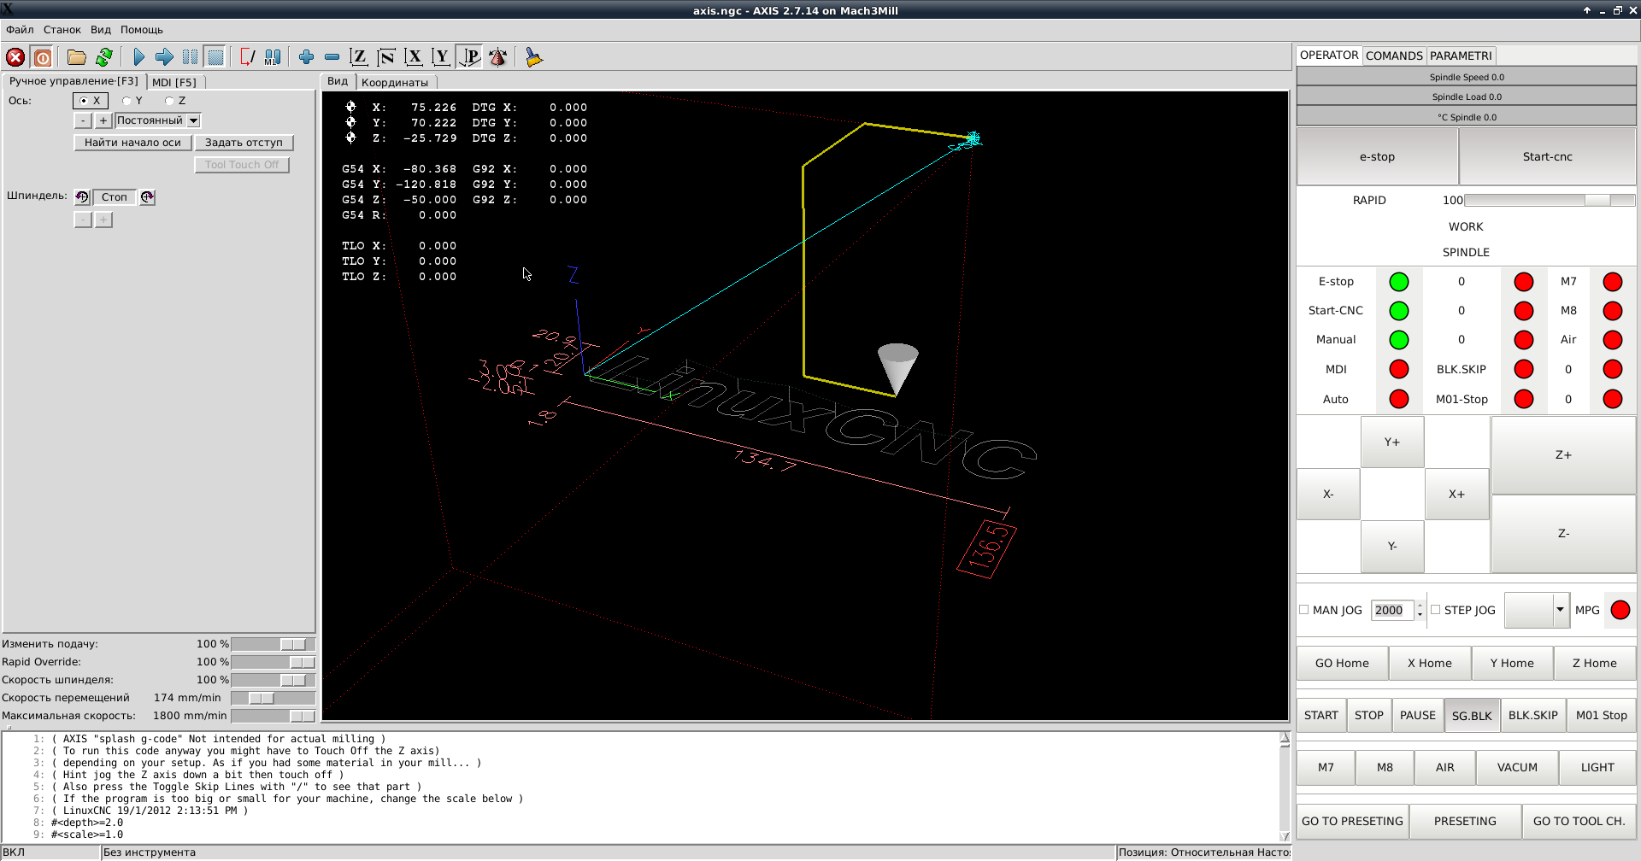Toggle the M01 Stop button

[x=1602, y=716]
